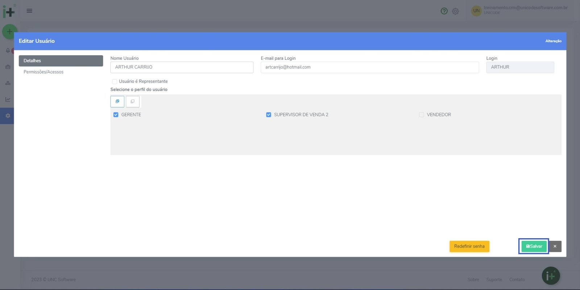The width and height of the screenshot is (580, 290).
Task: Click the select-all profiles icon button
Action: coord(117,101)
